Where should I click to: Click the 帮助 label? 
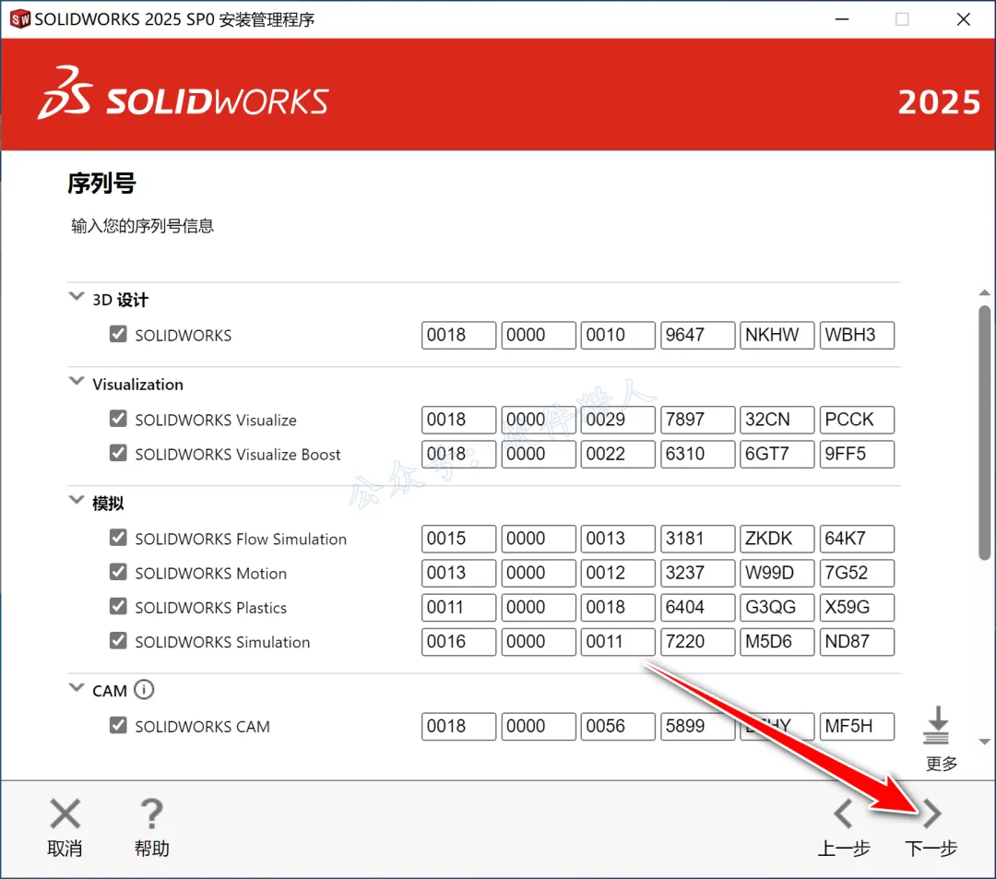(151, 849)
